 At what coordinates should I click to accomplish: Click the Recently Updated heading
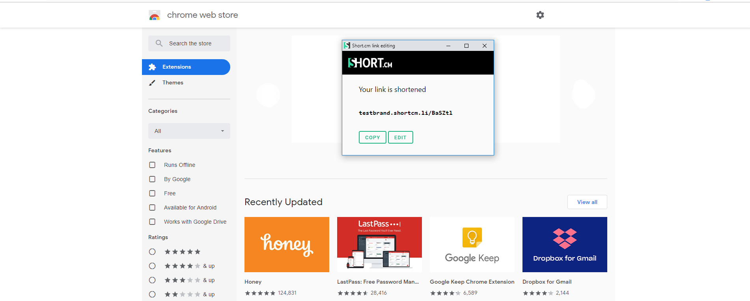tap(284, 202)
